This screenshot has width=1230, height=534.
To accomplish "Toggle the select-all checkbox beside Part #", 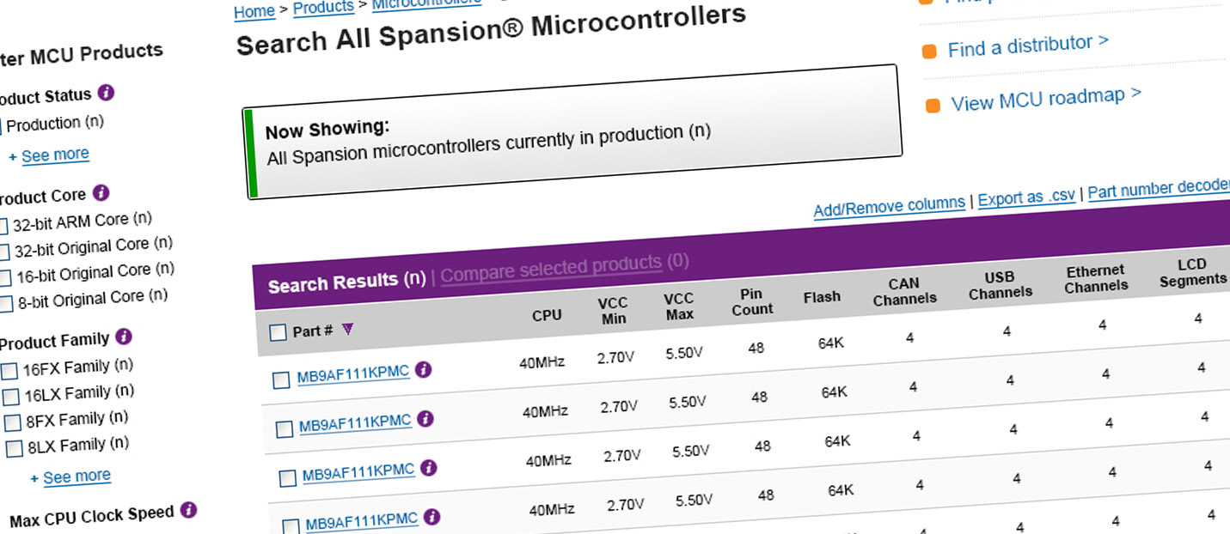I will click(278, 333).
